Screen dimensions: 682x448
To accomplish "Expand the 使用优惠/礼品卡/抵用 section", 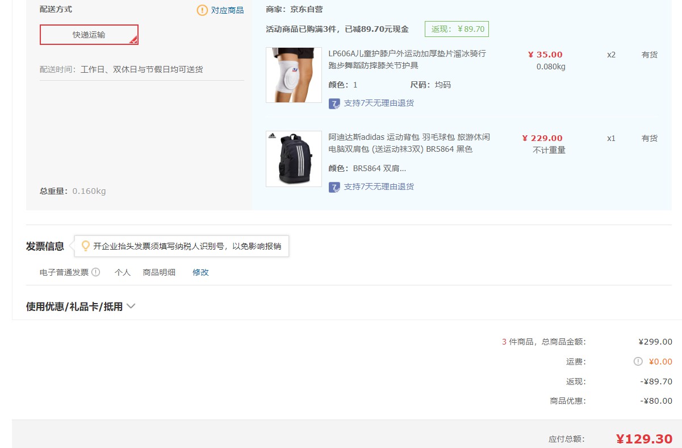I will 81,306.
